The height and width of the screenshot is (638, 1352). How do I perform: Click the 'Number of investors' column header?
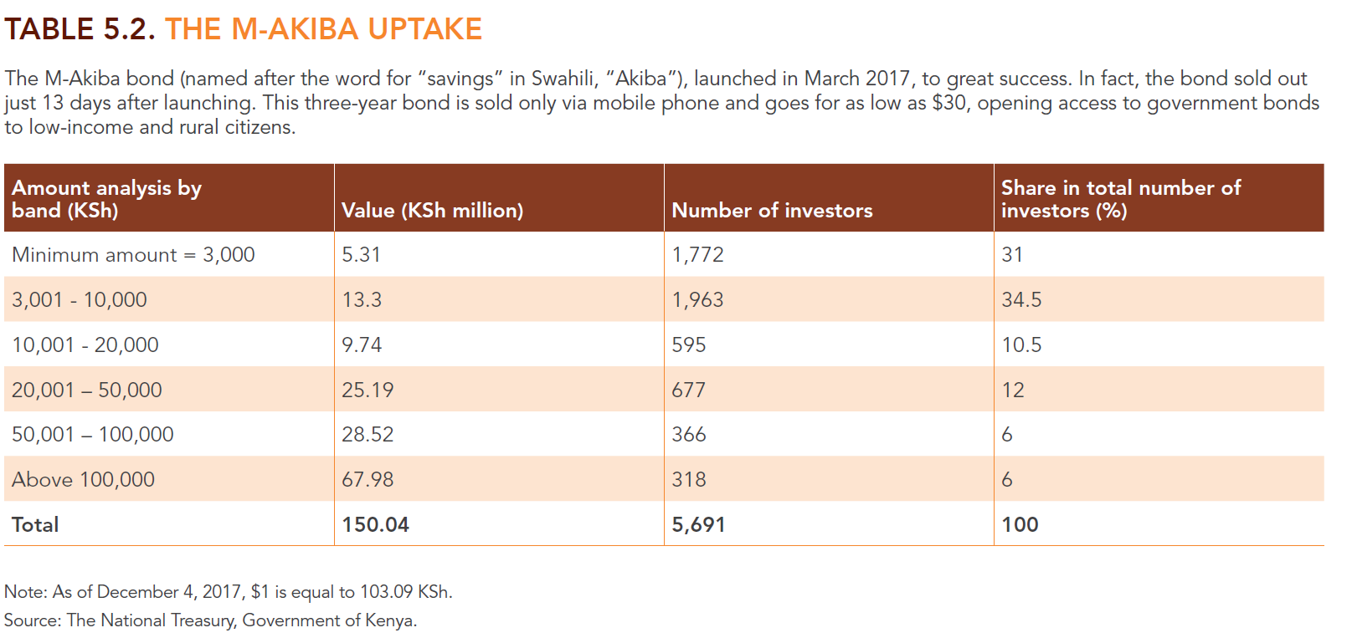[771, 210]
